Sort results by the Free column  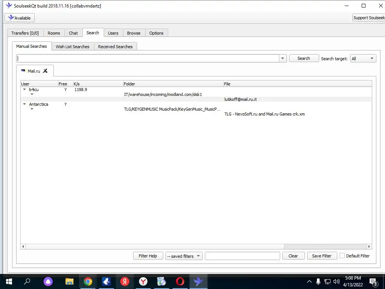[65, 84]
